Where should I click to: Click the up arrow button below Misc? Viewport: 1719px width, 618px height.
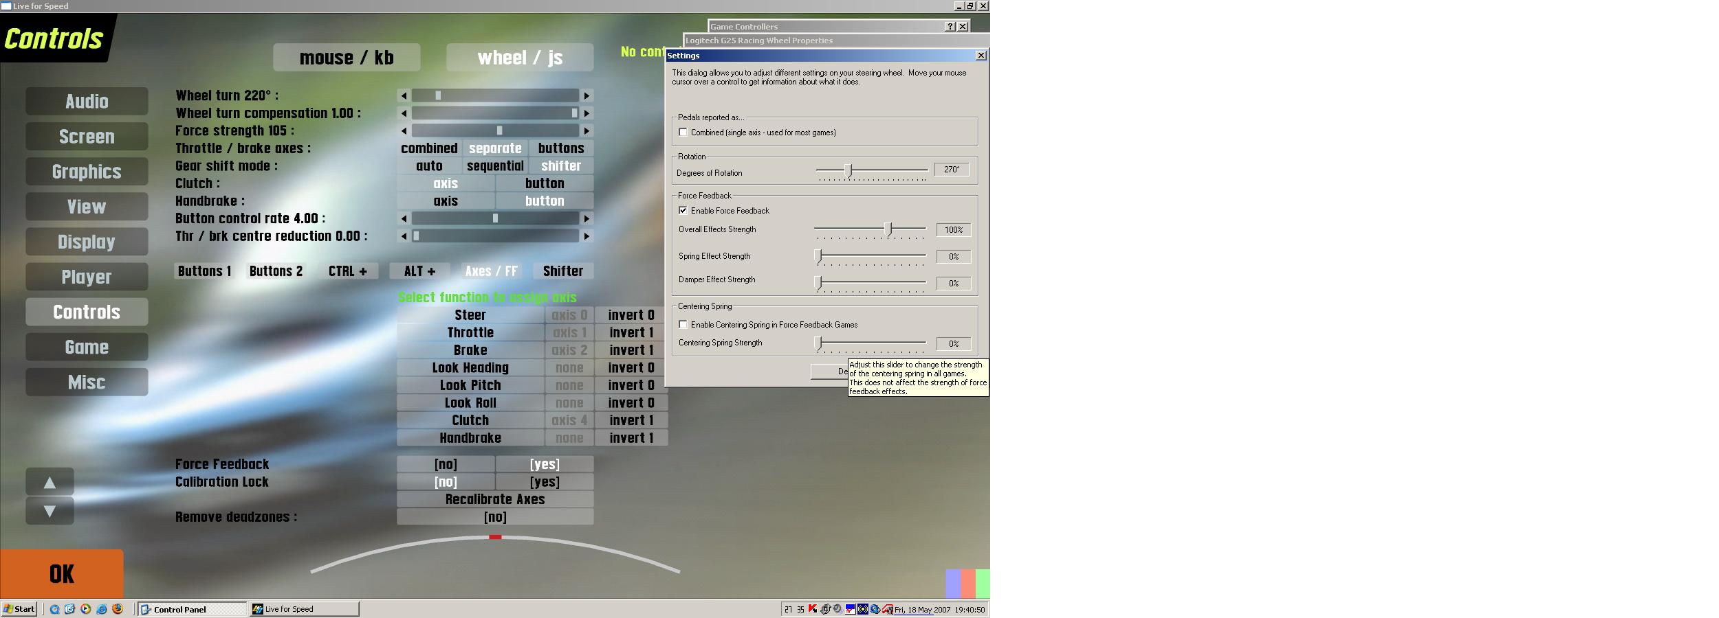[50, 482]
